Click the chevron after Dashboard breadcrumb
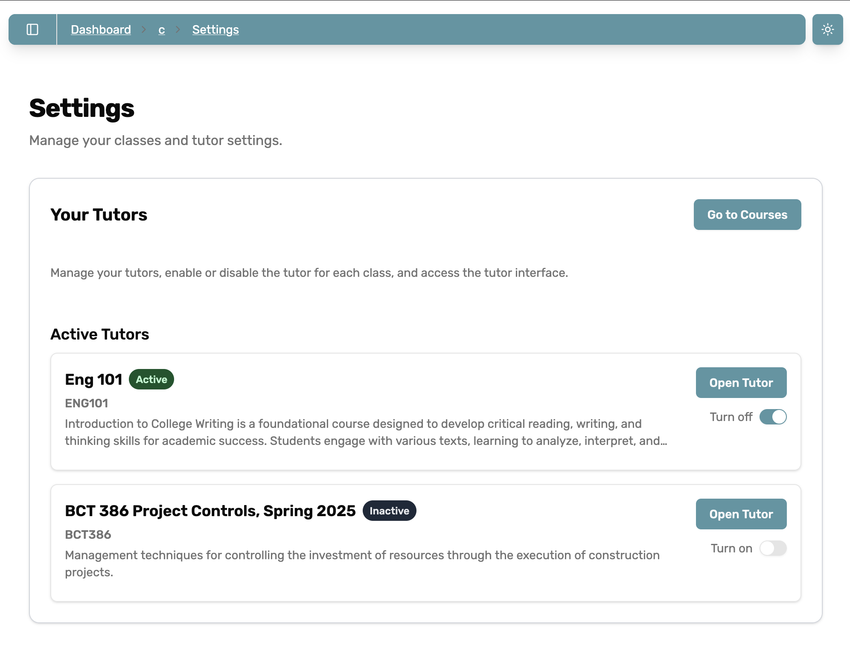The image size is (850, 668). coord(144,29)
